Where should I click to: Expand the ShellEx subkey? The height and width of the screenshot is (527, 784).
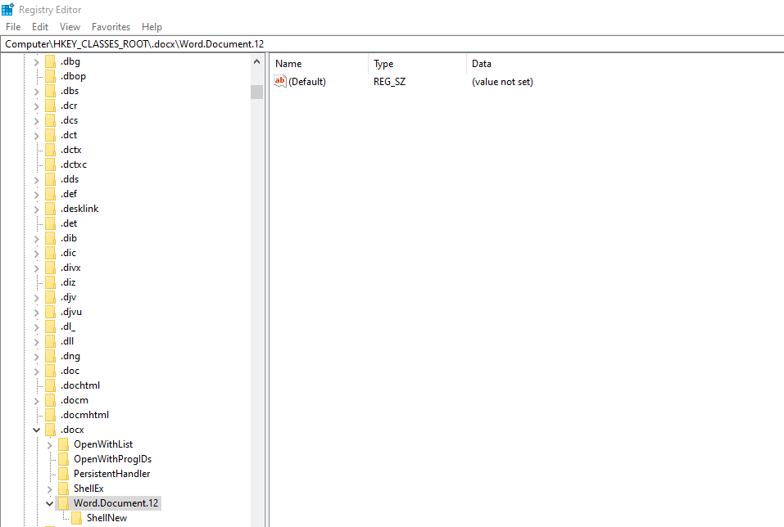[x=49, y=489]
